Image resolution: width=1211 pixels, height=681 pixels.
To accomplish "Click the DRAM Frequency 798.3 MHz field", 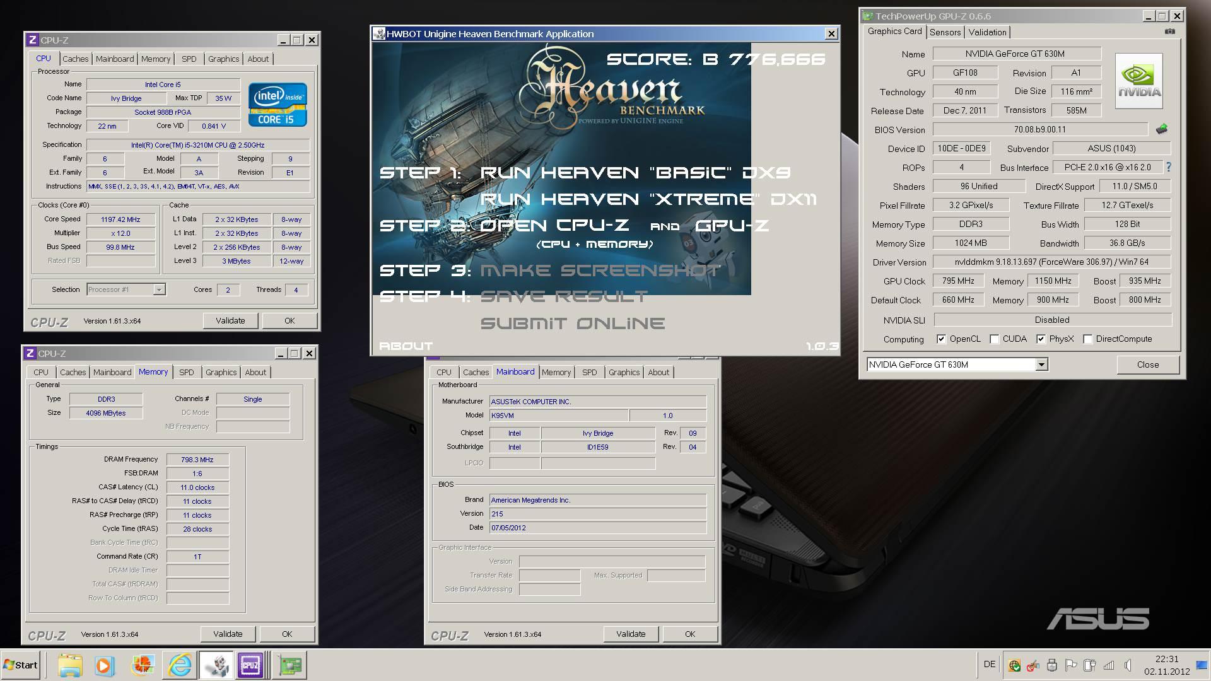I will pos(197,460).
